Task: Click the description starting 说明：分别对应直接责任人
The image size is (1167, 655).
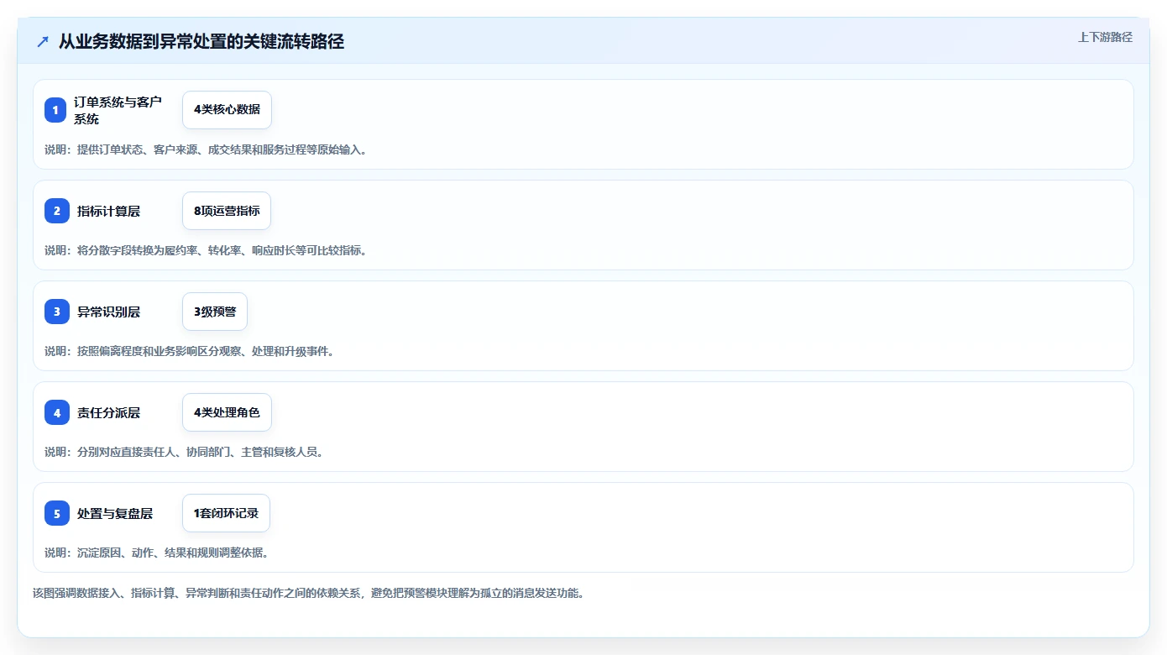Action: pos(184,452)
